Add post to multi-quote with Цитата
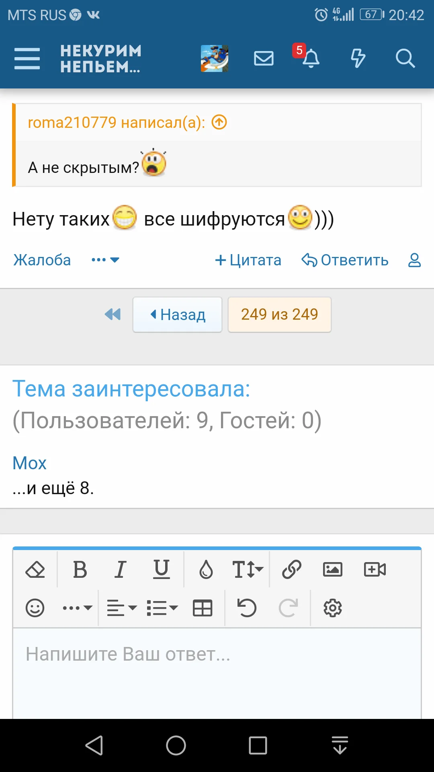 (x=248, y=260)
